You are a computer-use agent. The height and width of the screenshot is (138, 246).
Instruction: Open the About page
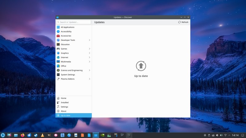[64, 111]
